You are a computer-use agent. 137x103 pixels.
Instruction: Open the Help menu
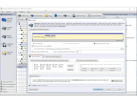(29, 12)
